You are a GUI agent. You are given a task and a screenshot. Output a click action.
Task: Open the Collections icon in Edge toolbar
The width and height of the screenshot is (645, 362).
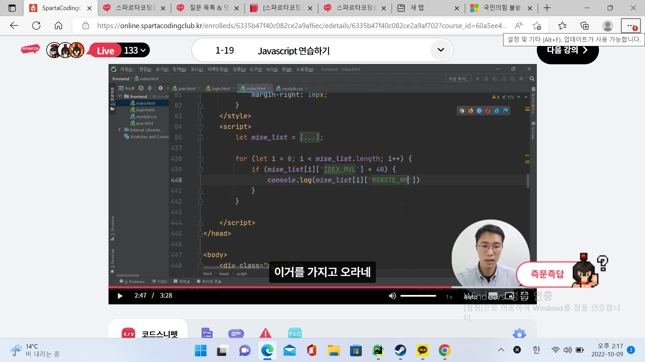pyautogui.click(x=585, y=25)
